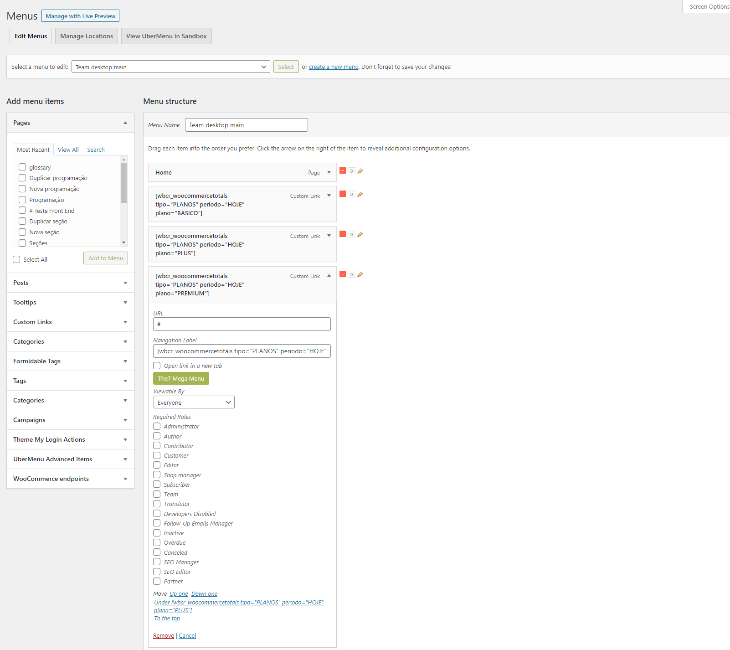Click red minus icon next to BÁSICO item
The height and width of the screenshot is (650, 730).
(x=343, y=194)
